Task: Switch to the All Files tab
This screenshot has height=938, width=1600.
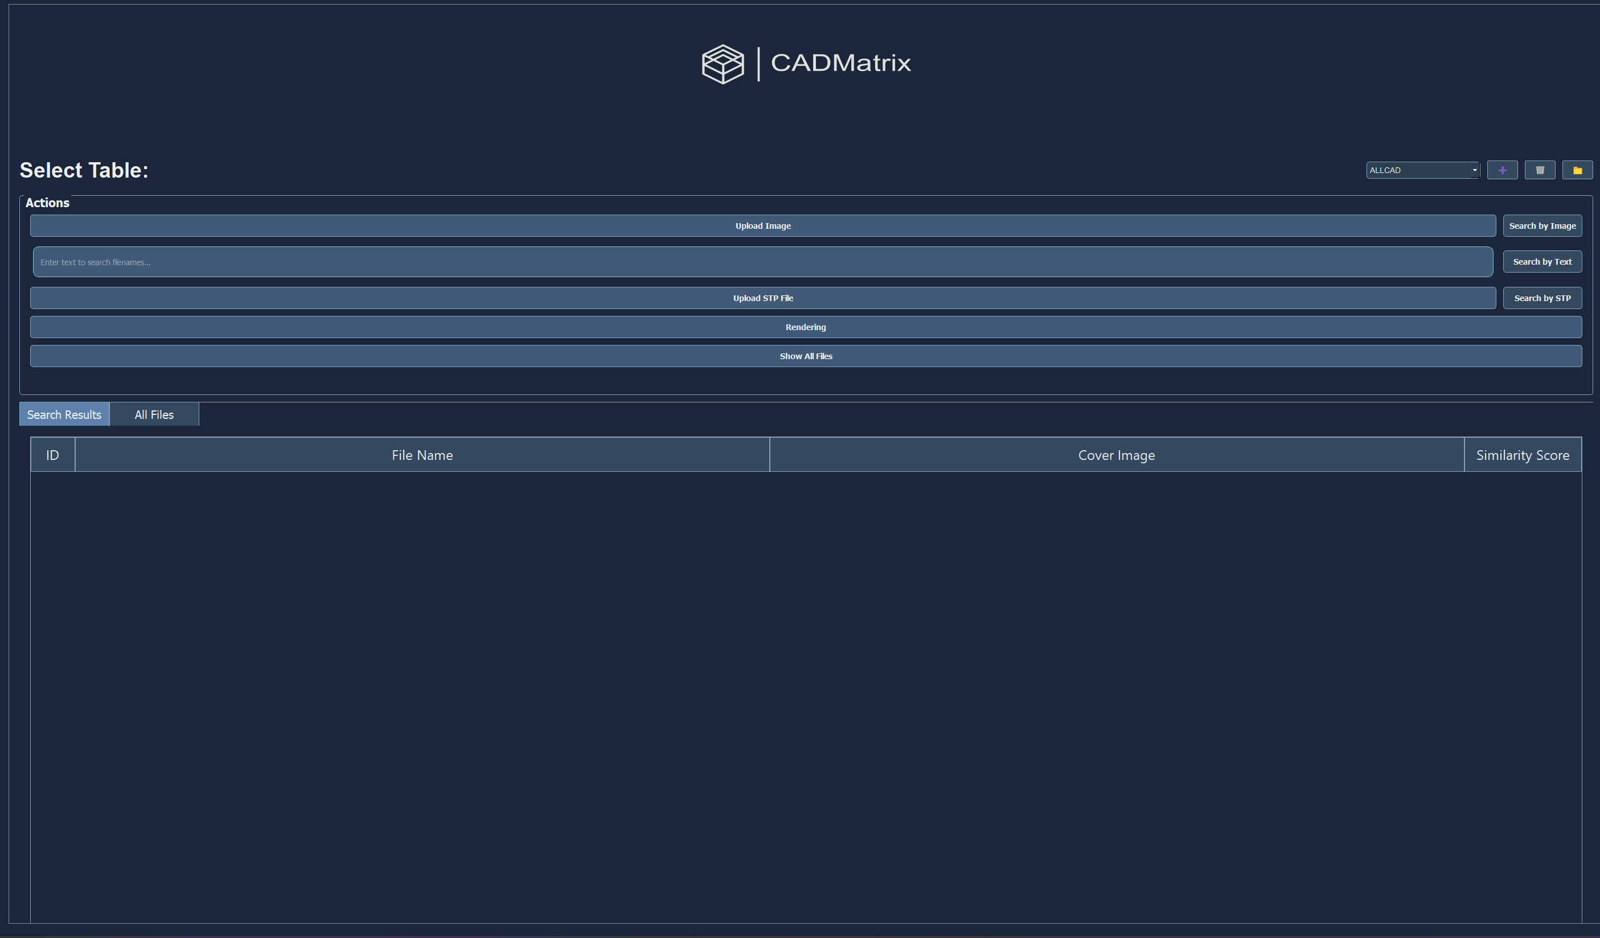Action: click(154, 414)
